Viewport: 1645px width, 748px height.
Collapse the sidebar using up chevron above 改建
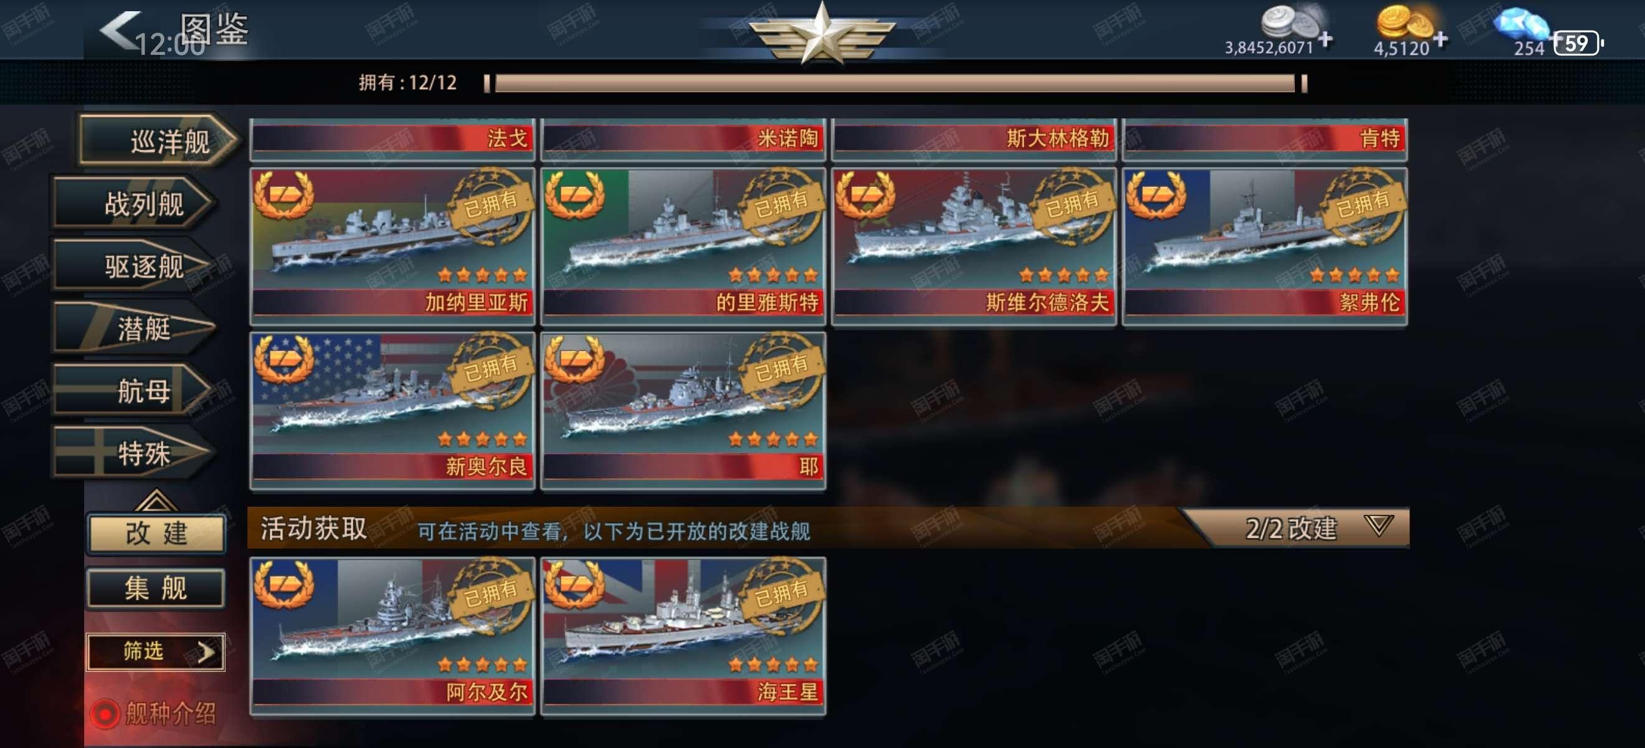(x=156, y=500)
